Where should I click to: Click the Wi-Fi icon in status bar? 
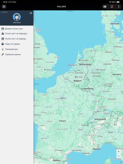click(x=110, y=2)
